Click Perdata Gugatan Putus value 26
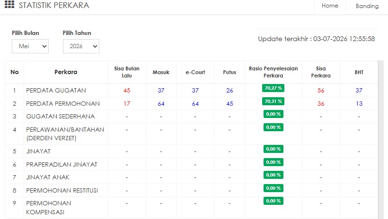Screen dimensions: 388x219 coord(229,90)
